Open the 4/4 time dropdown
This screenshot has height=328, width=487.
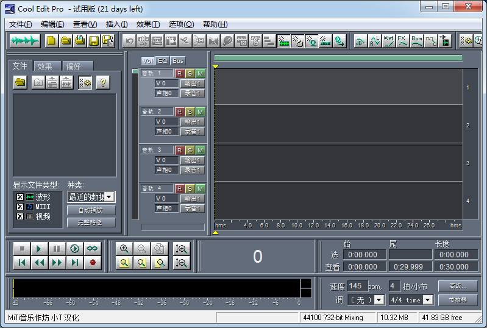point(428,300)
